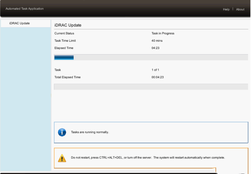The height and width of the screenshot is (174, 251).
Task: Click the blue information icon
Action: (x=62, y=132)
